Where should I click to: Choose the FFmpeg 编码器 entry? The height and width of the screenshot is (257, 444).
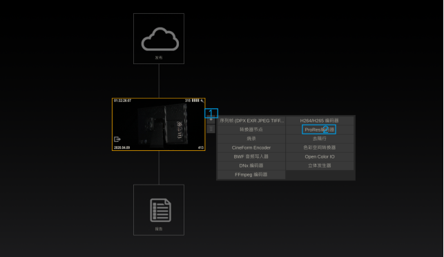[x=251, y=174]
